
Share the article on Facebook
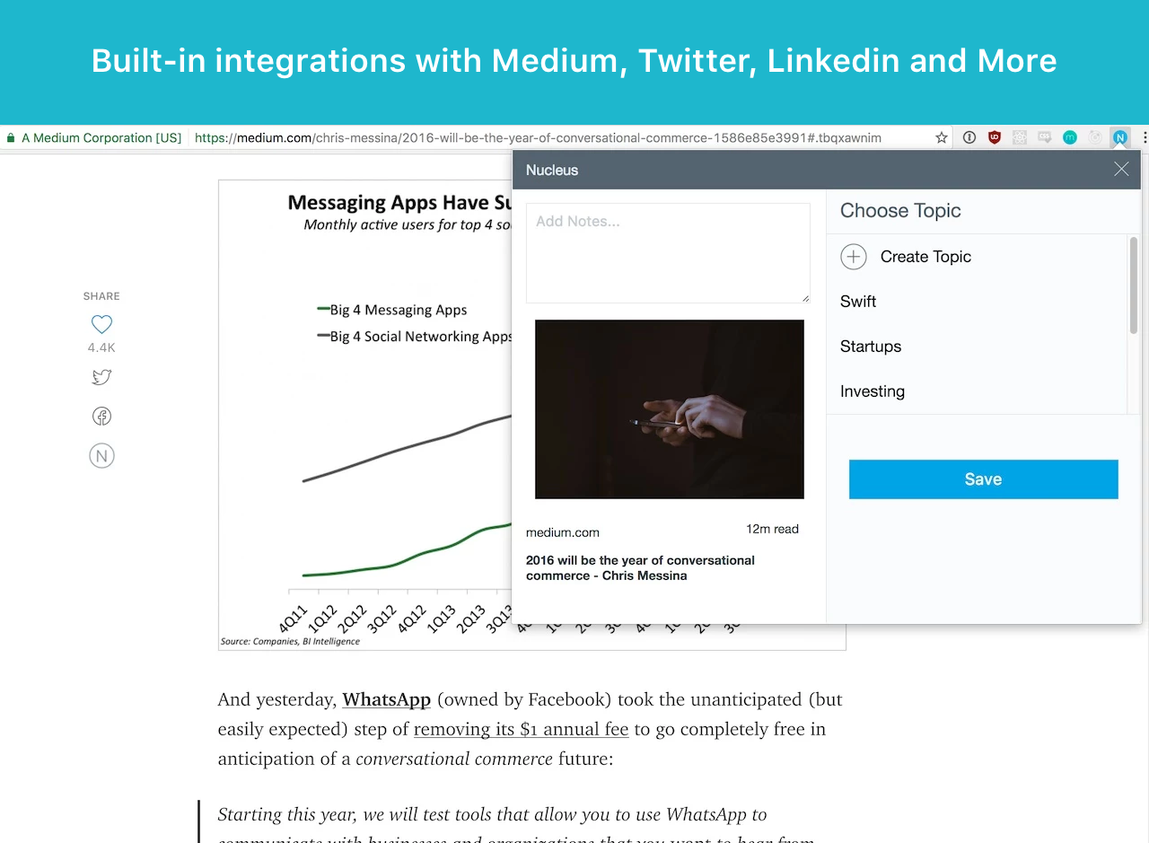coord(101,416)
